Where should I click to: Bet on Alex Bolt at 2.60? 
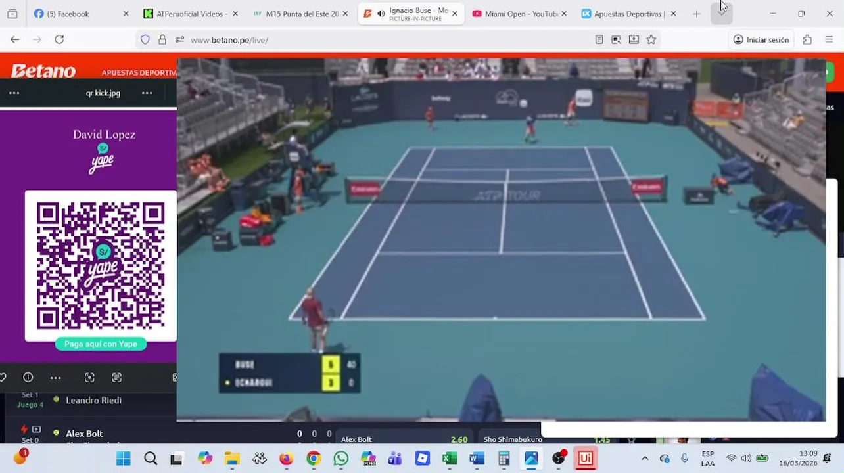pyautogui.click(x=404, y=439)
